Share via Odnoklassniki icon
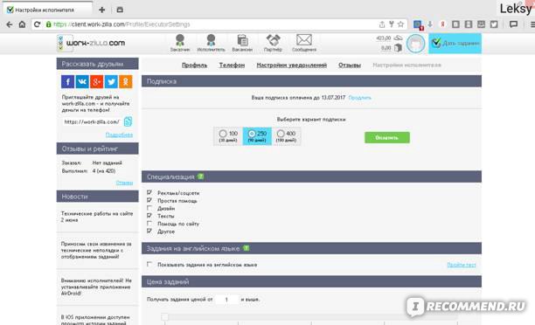Screen dimensions: 535x325 126,81
